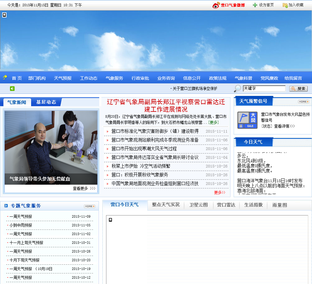Click the 搜索 search button
This screenshot has width=312, height=284.
pos(299,89)
